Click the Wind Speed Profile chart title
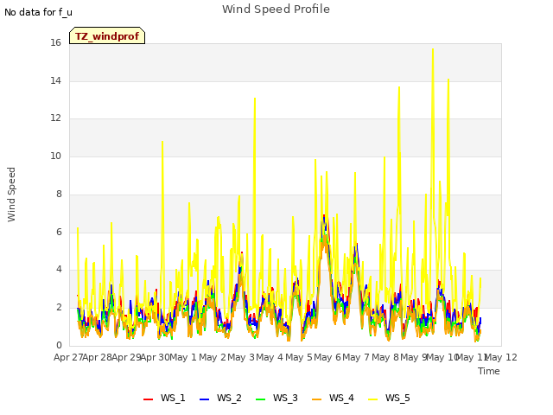 [276, 10]
